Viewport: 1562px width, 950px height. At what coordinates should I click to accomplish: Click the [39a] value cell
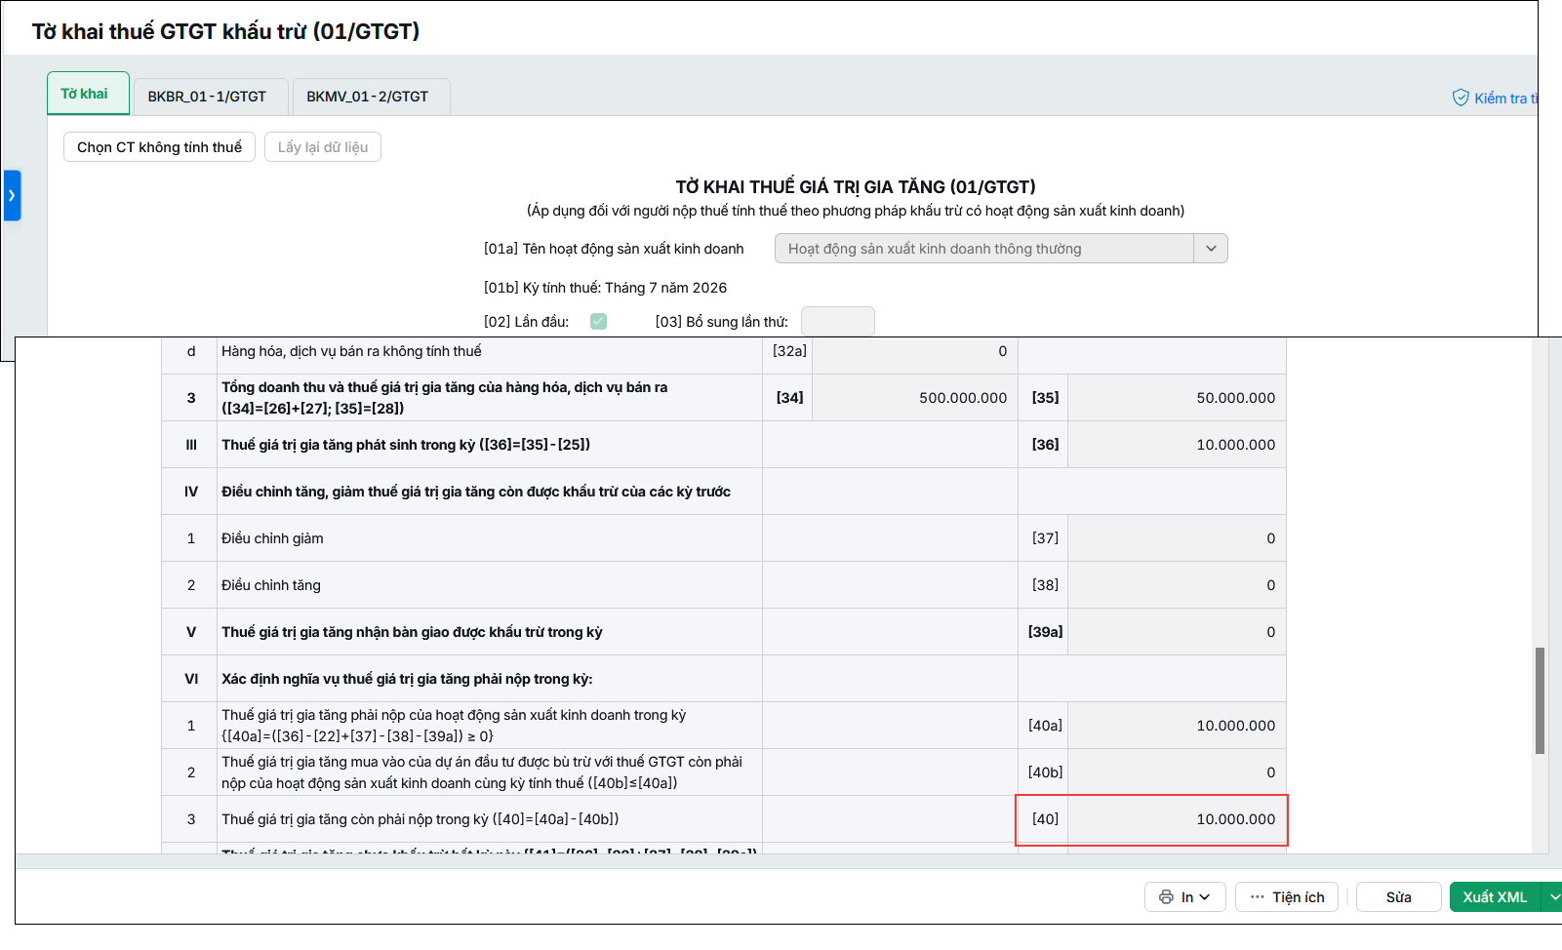[1177, 632]
